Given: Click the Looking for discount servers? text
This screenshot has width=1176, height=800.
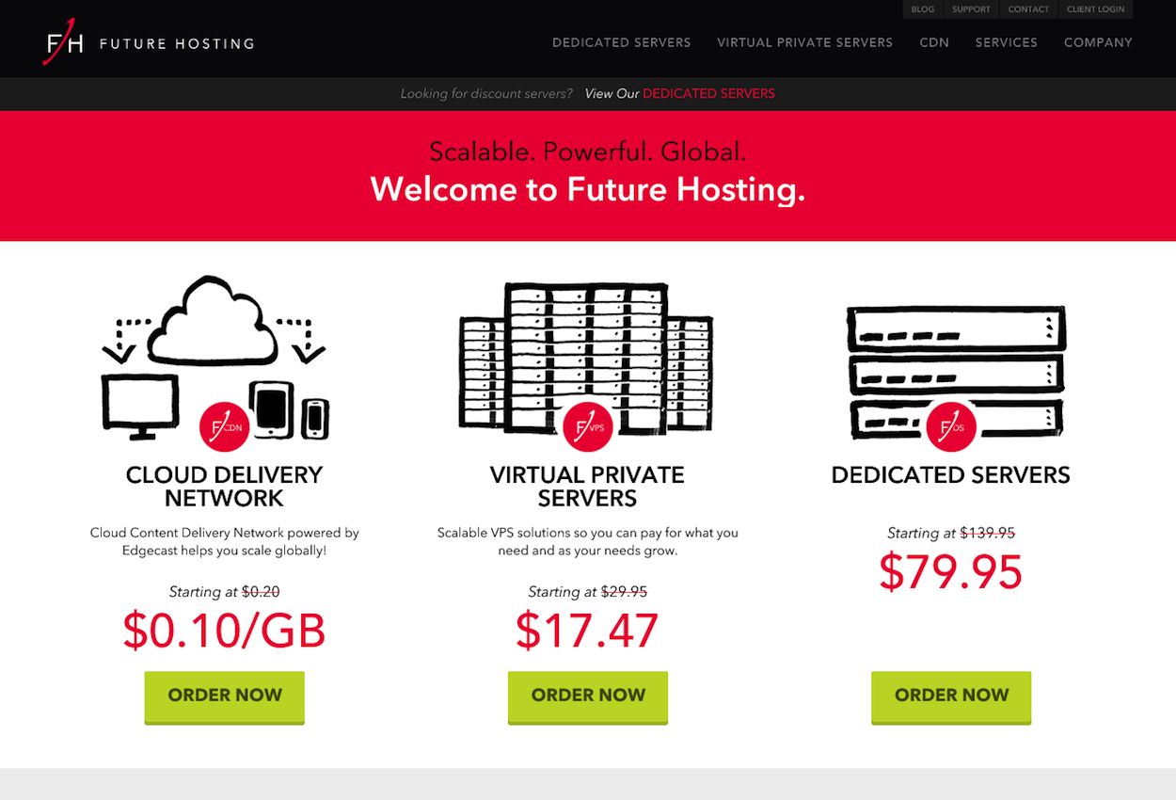Looking at the screenshot, I should tap(486, 93).
